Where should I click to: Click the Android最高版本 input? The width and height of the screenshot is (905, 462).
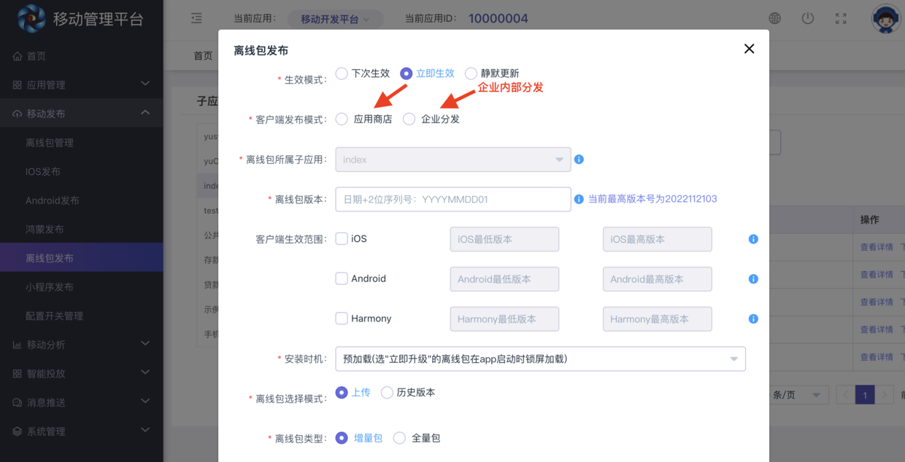pos(657,279)
